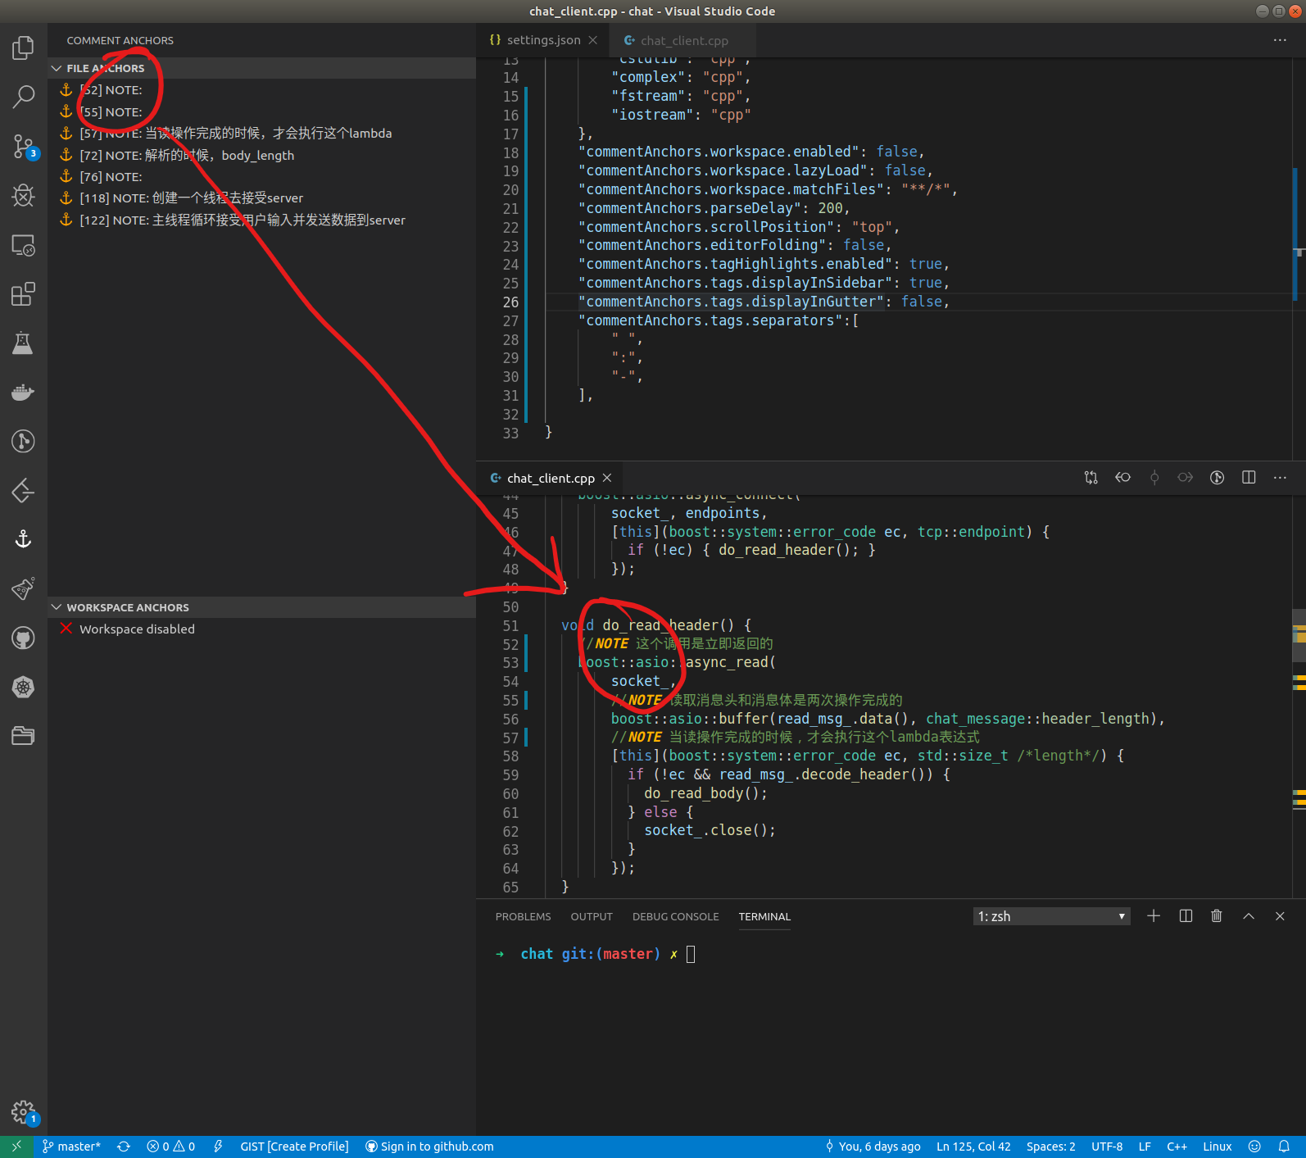Image resolution: width=1306 pixels, height=1158 pixels.
Task: Maximize panel with up chevron
Action: click(x=1249, y=916)
